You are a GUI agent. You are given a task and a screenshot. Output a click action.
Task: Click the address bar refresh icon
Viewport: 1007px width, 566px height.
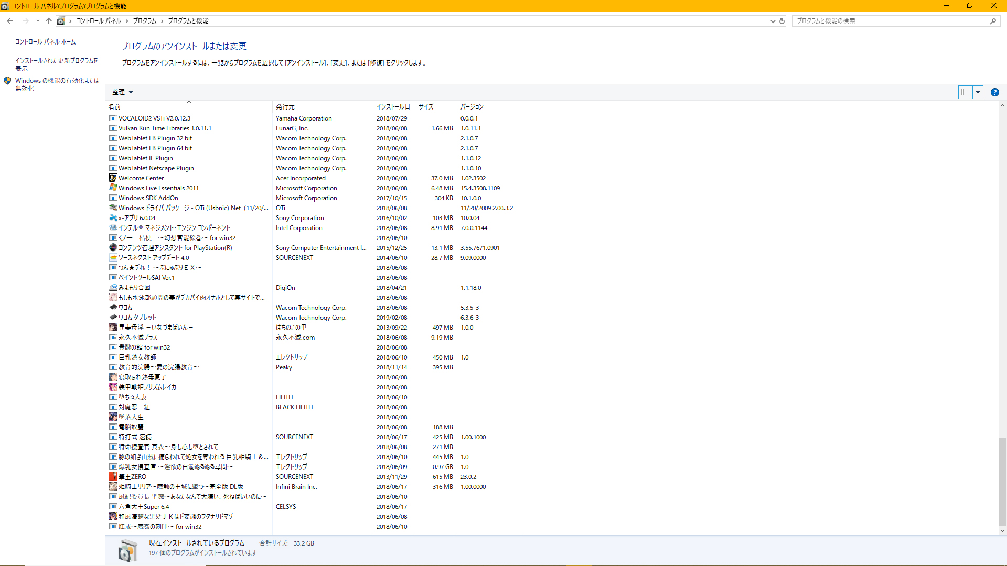(x=782, y=21)
